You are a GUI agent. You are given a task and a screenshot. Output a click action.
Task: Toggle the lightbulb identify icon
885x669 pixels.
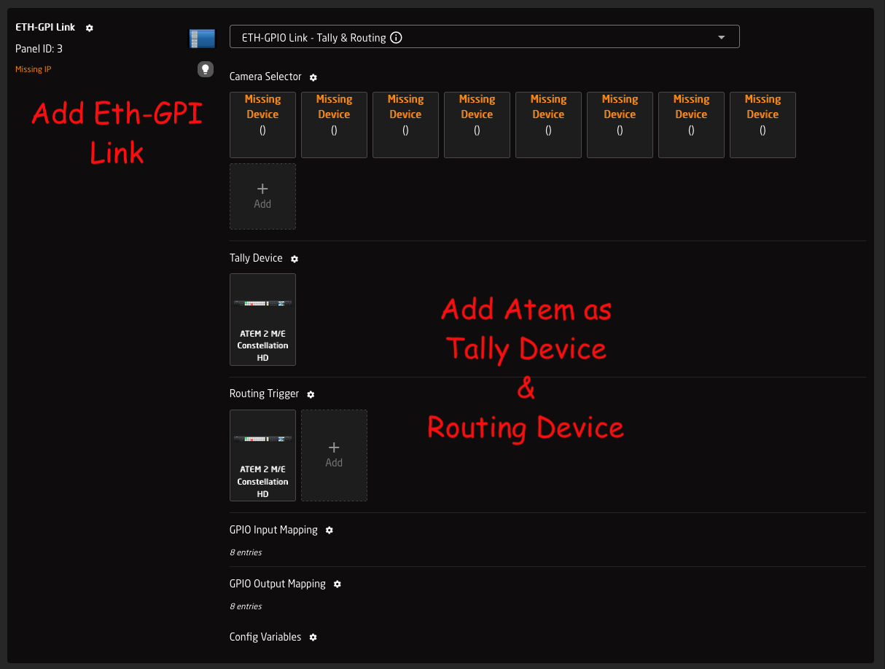pos(206,69)
